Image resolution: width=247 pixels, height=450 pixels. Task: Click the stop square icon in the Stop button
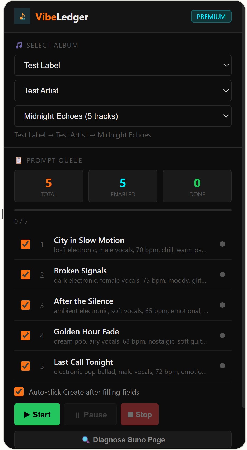point(130,414)
